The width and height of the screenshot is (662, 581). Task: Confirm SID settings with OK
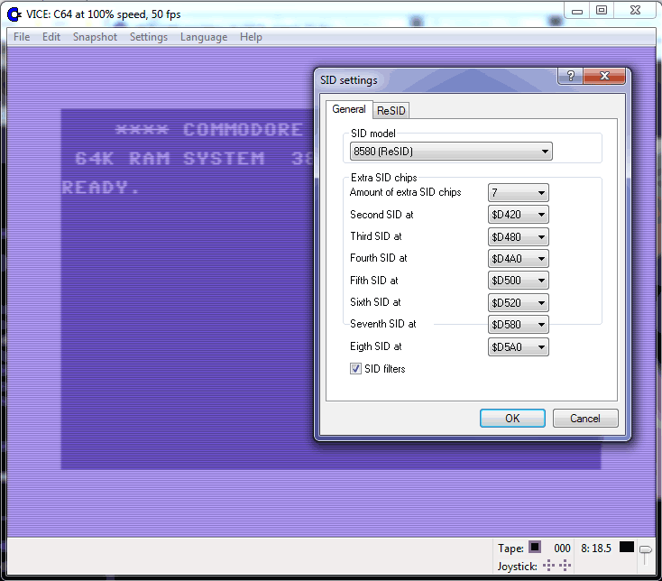click(512, 418)
